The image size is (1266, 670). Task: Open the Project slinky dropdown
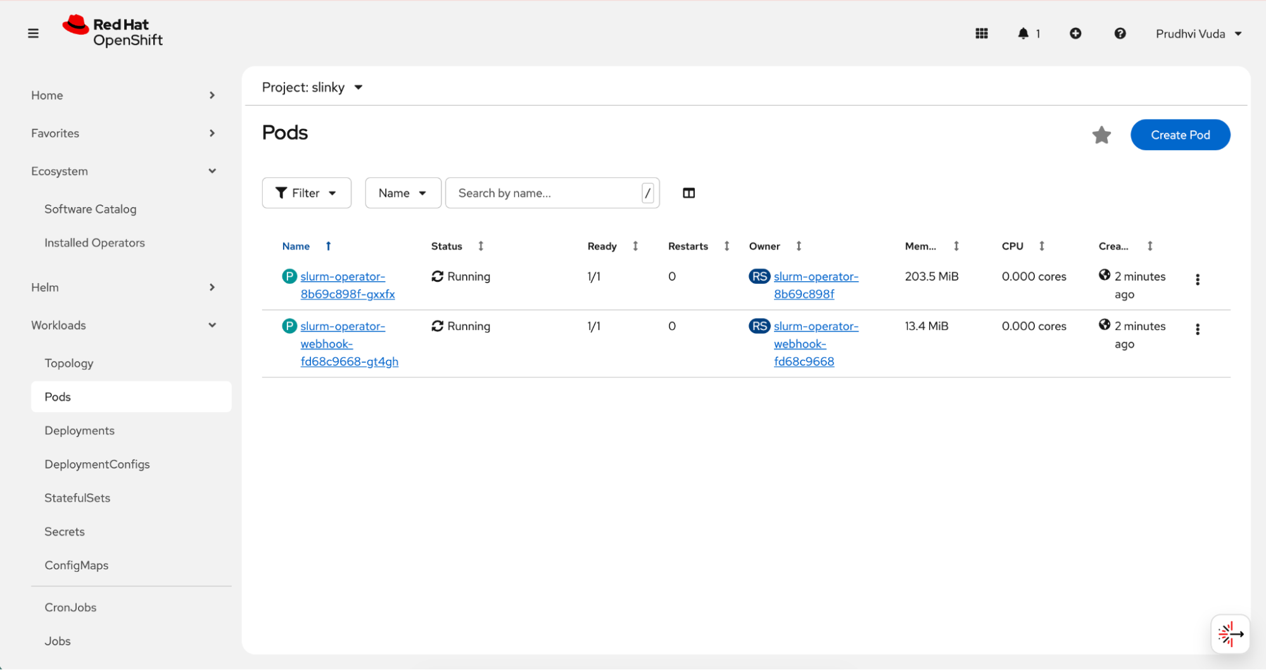tap(312, 87)
